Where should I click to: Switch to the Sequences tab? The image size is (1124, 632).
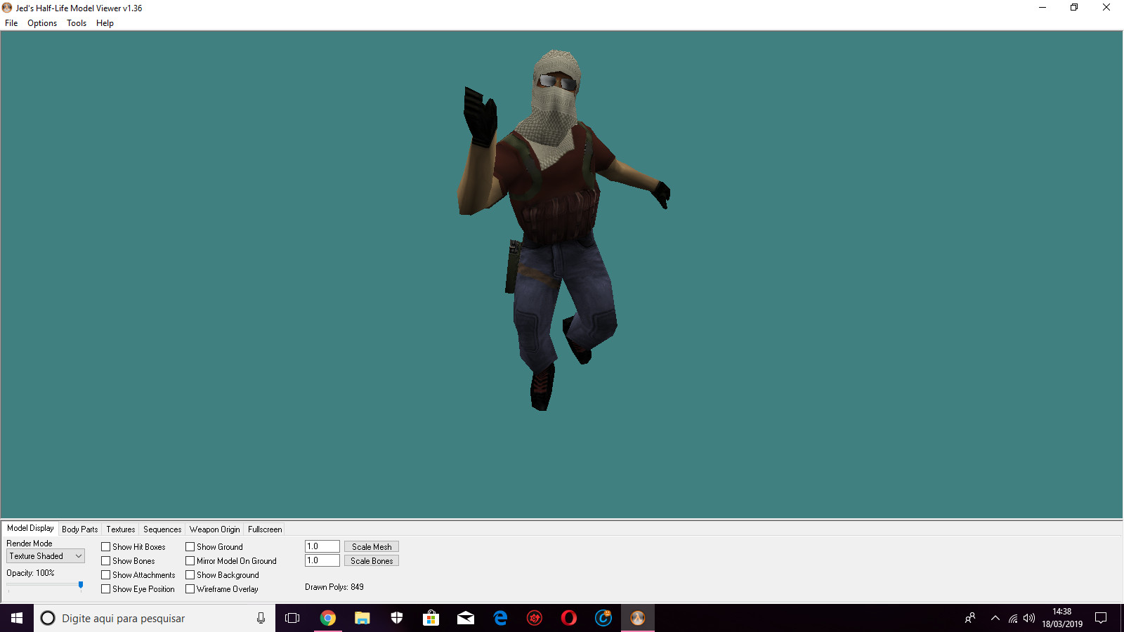point(162,529)
